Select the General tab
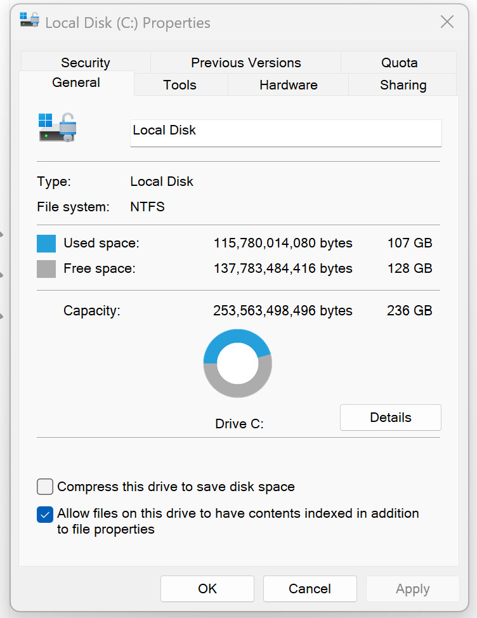The image size is (477, 618). [76, 82]
